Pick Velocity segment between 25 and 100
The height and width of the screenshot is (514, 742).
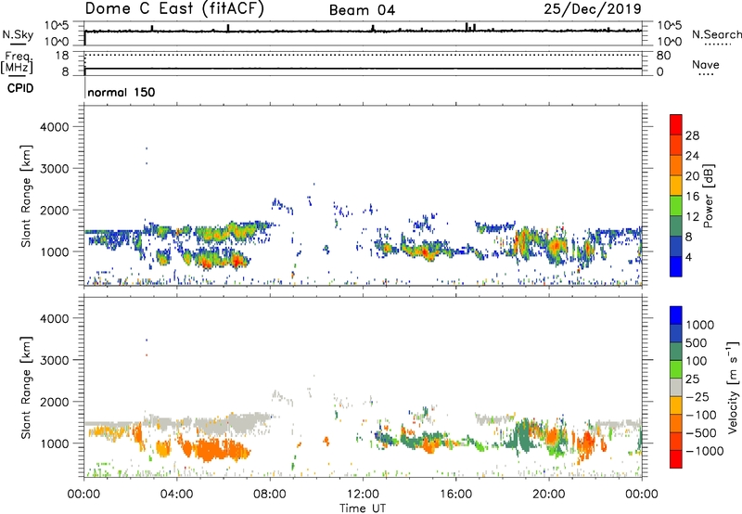[x=676, y=369]
